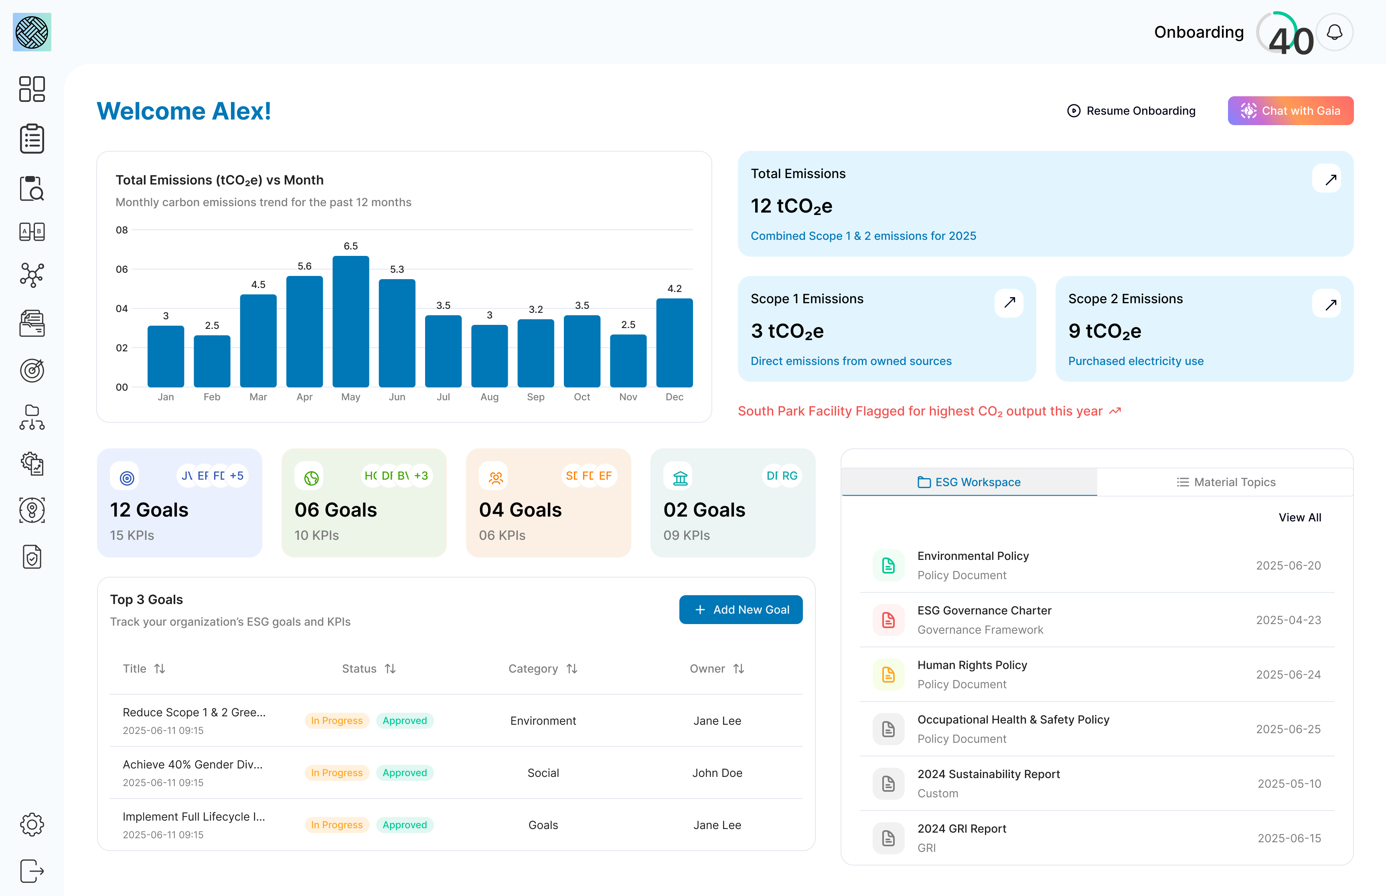The height and width of the screenshot is (896, 1386).
Task: Open the compliance shield document section
Action: [x=31, y=557]
